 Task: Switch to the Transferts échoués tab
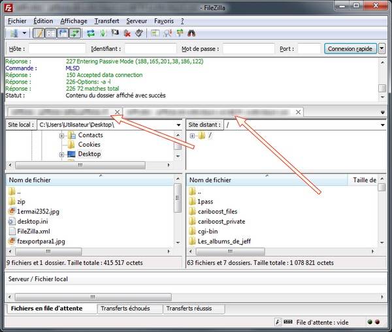point(125,309)
